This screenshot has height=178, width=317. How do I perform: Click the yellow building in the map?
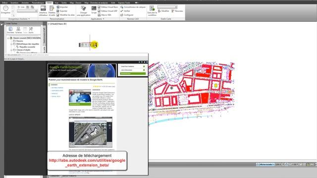click(216, 86)
